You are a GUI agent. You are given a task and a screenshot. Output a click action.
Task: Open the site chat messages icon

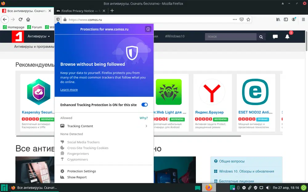click(x=275, y=37)
